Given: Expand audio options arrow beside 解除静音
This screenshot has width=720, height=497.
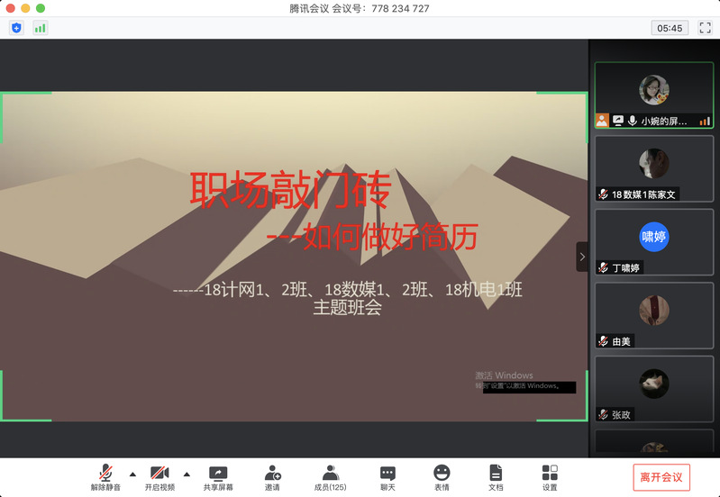Looking at the screenshot, I should click(x=133, y=474).
